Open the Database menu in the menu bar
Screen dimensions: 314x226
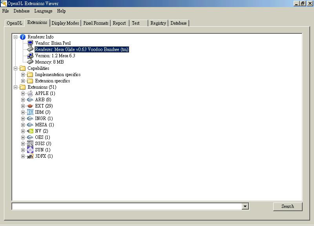click(x=22, y=11)
